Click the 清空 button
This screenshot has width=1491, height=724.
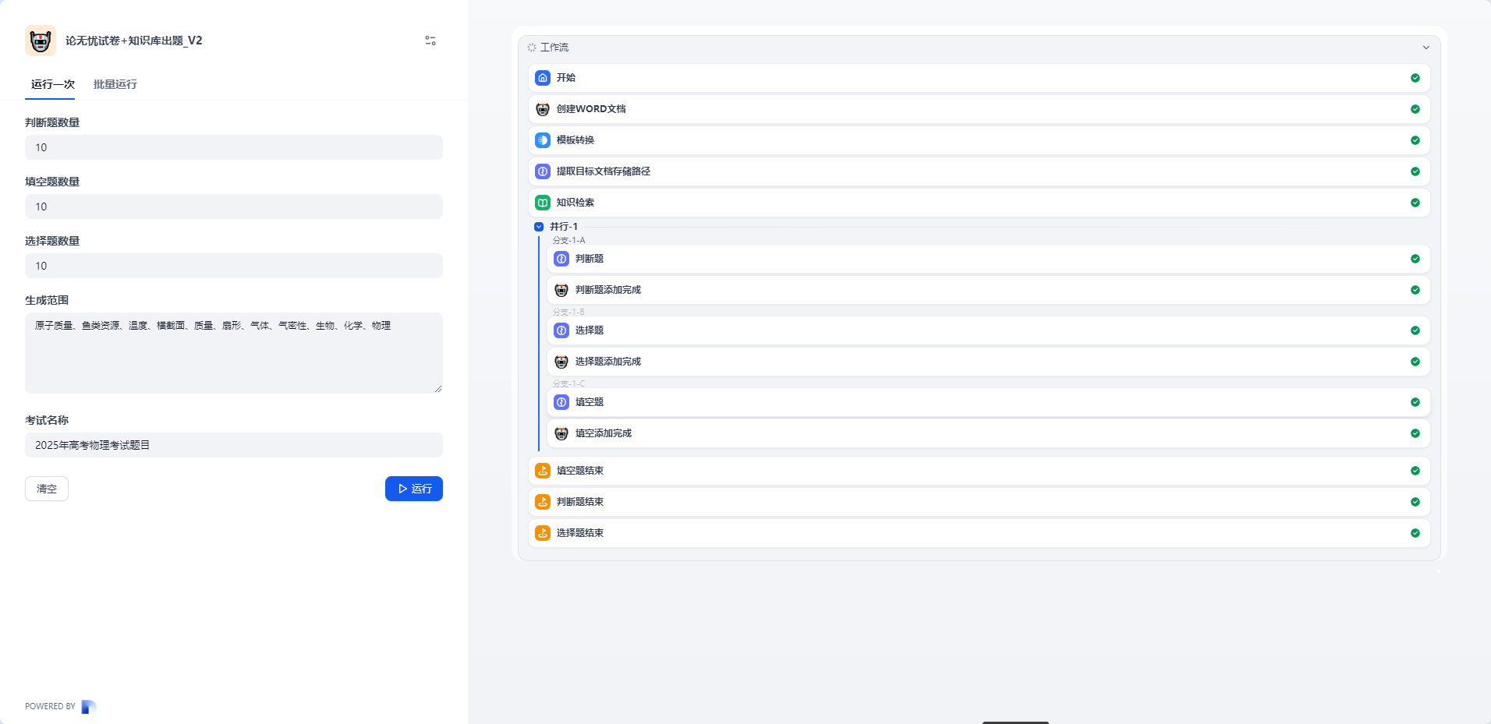coord(47,489)
